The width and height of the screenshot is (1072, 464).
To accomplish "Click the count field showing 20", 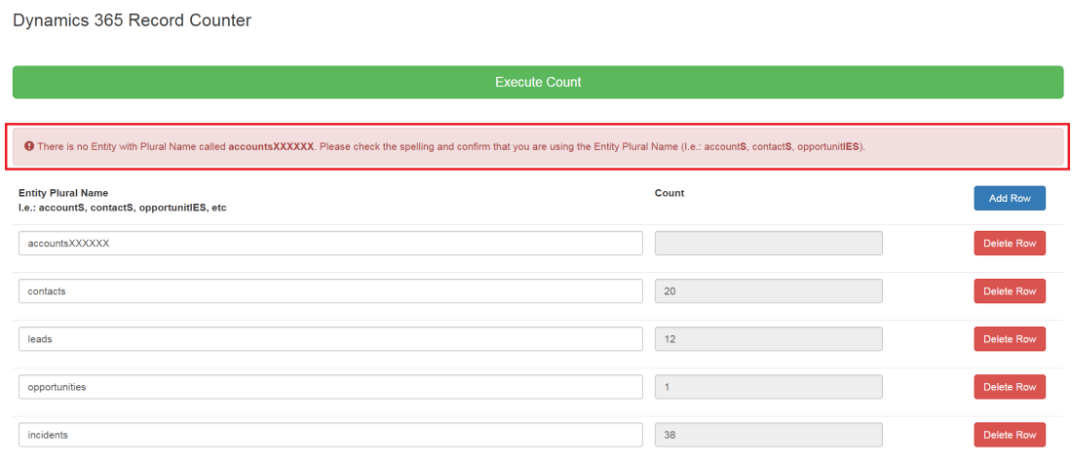I will (x=768, y=290).
